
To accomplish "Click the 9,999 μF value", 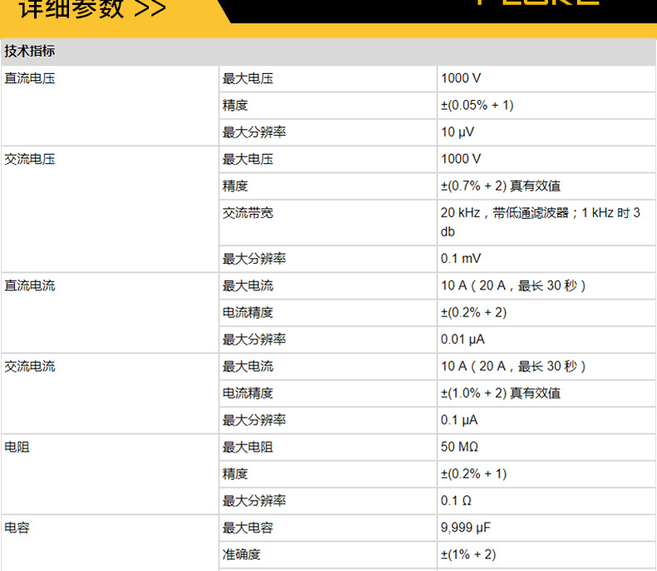I will point(466,528).
